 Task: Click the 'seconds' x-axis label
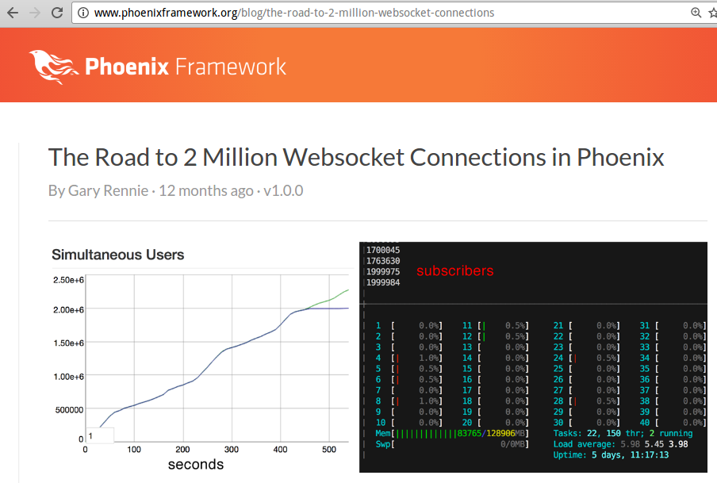coord(196,465)
